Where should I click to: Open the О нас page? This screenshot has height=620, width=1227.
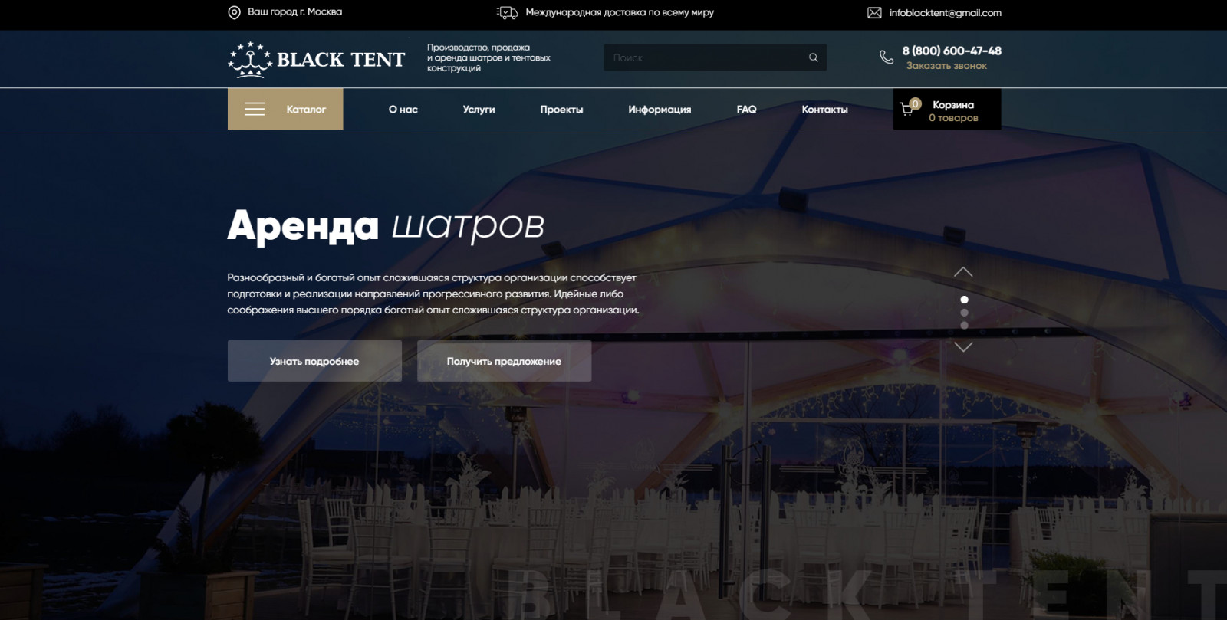tap(403, 110)
